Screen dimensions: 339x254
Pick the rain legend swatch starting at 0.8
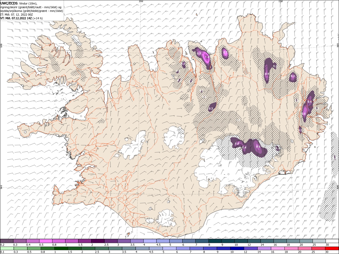48,248
